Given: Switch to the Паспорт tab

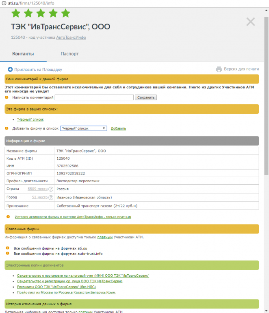Looking at the screenshot, I should point(69,54).
